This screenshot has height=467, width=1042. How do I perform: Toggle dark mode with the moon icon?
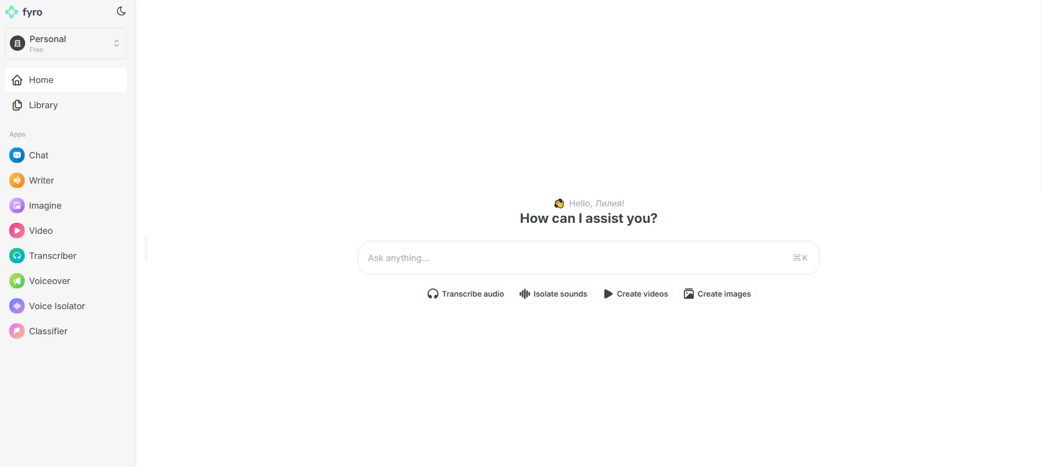121,11
